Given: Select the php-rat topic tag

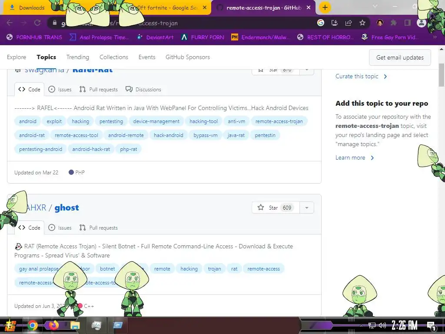Looking at the screenshot, I should tap(128, 149).
